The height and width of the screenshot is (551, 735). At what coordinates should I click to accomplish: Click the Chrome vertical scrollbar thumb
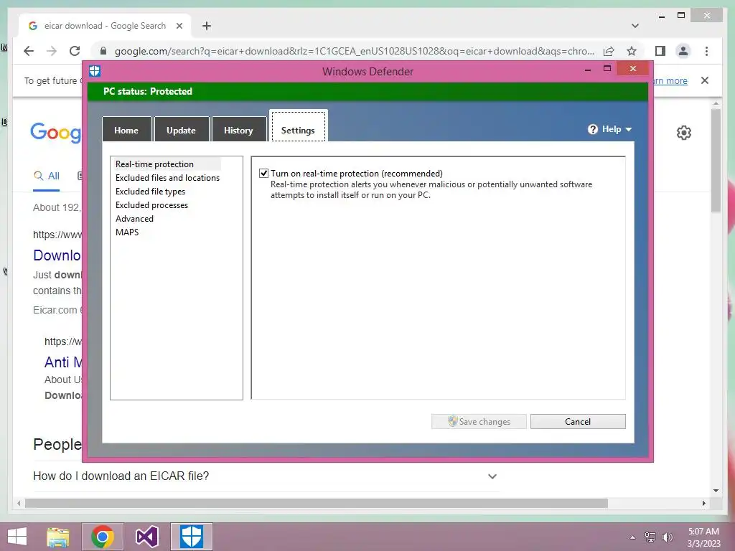point(716,160)
